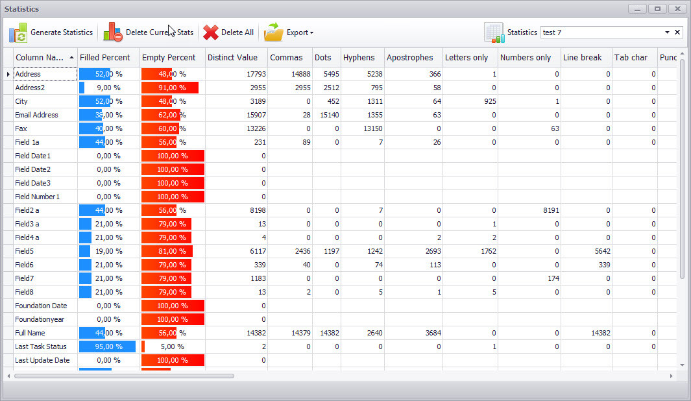Image resolution: width=691 pixels, height=401 pixels.
Task: Click the vertical scrollbar up arrow
Action: click(682, 53)
